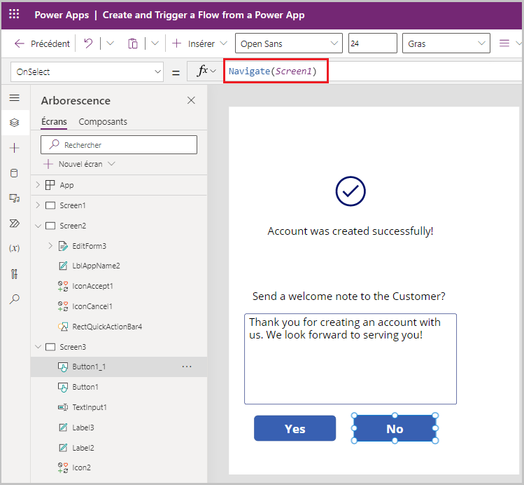524x485 pixels.
Task: Collapse the Screen2 node
Action: point(38,226)
